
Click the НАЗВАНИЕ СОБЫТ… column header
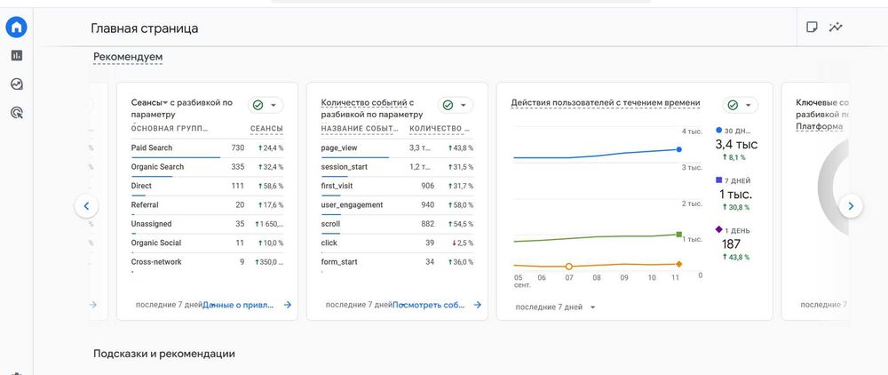(x=359, y=129)
